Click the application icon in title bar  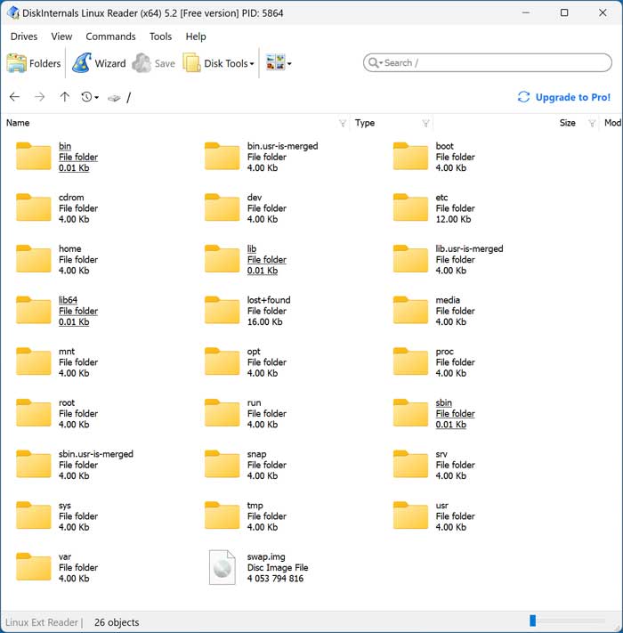13,12
